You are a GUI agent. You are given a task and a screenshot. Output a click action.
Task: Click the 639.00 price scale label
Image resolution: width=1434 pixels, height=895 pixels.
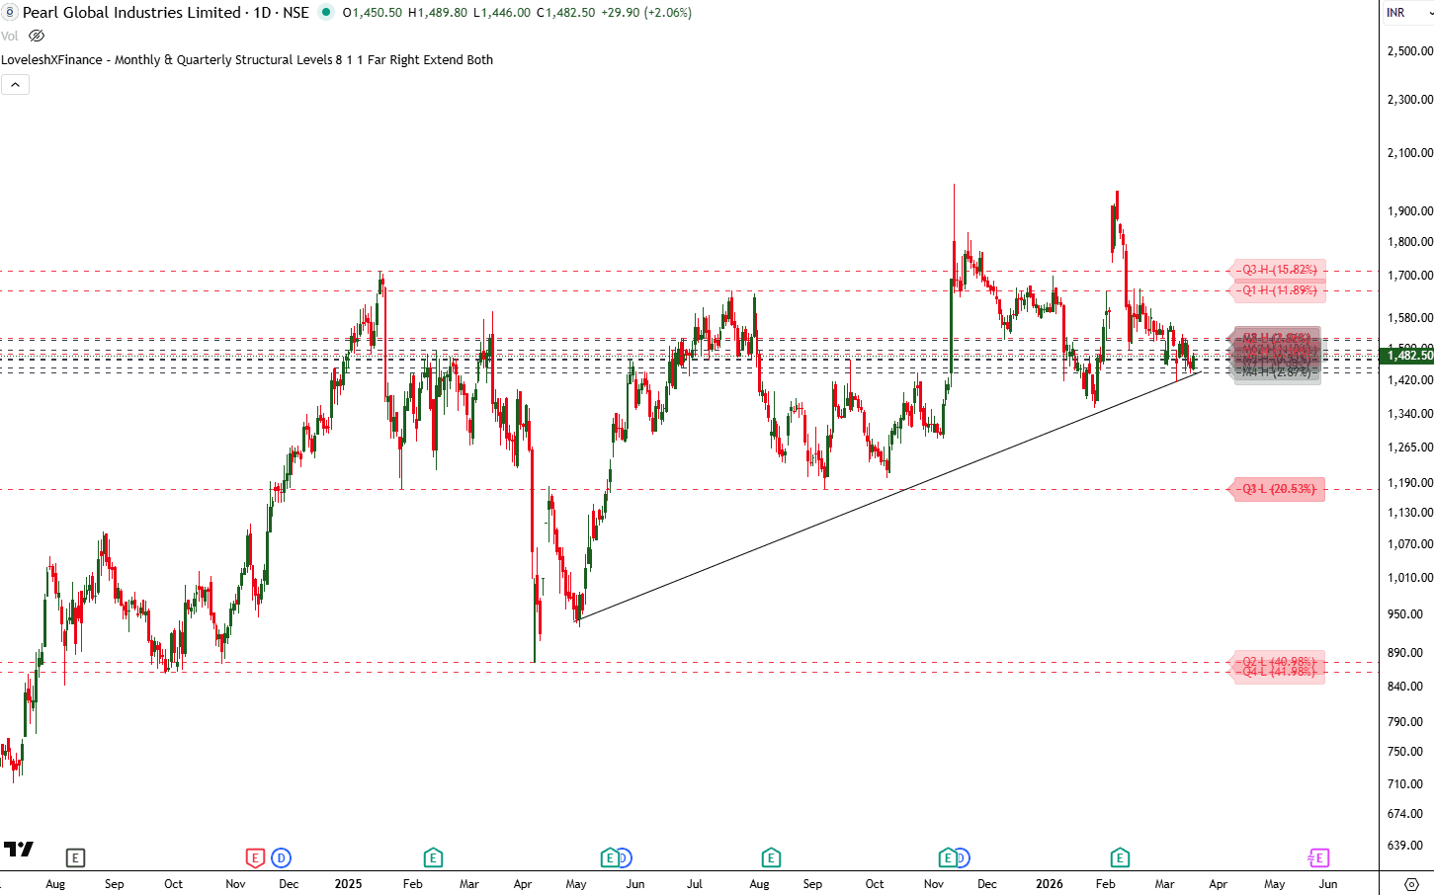1405,846
